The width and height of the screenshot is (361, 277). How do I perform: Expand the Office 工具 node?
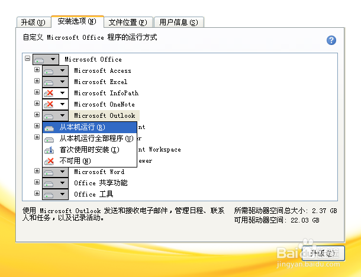pyautogui.click(x=37, y=193)
